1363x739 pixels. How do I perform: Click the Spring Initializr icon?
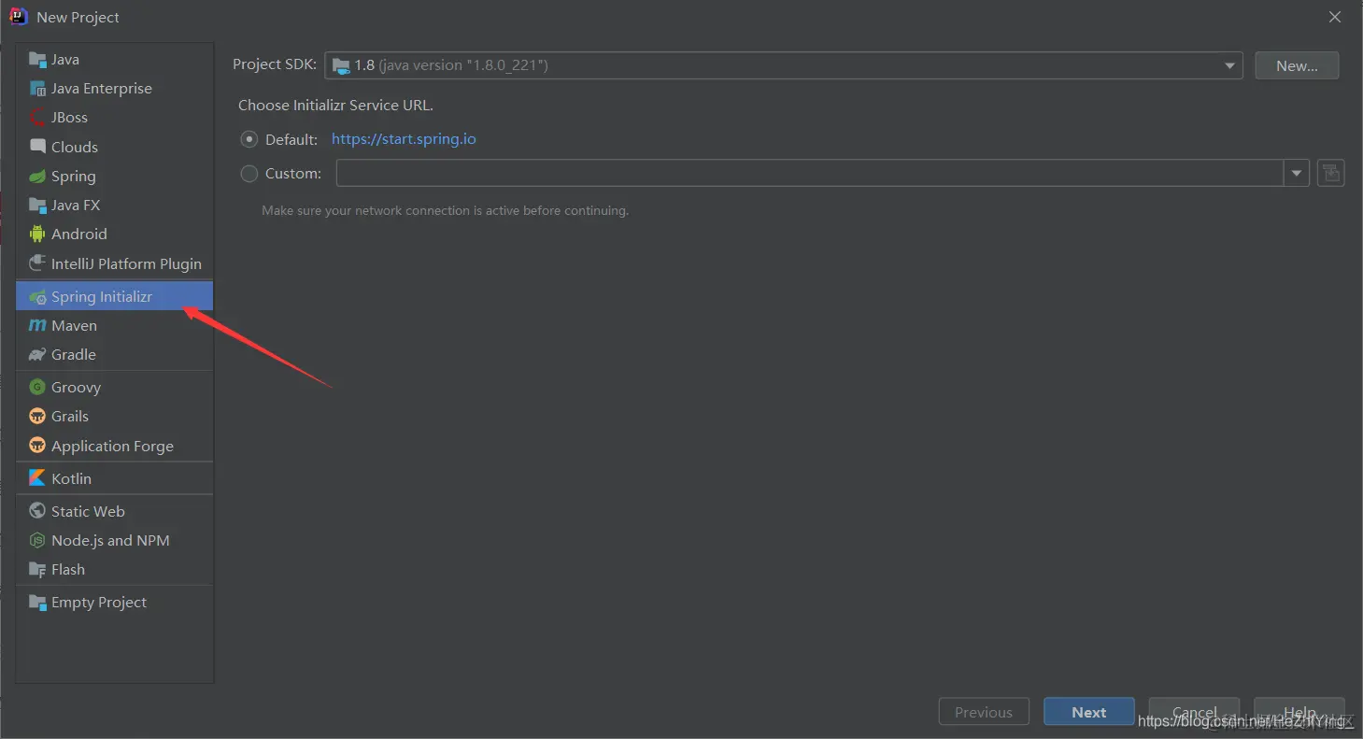tap(37, 296)
